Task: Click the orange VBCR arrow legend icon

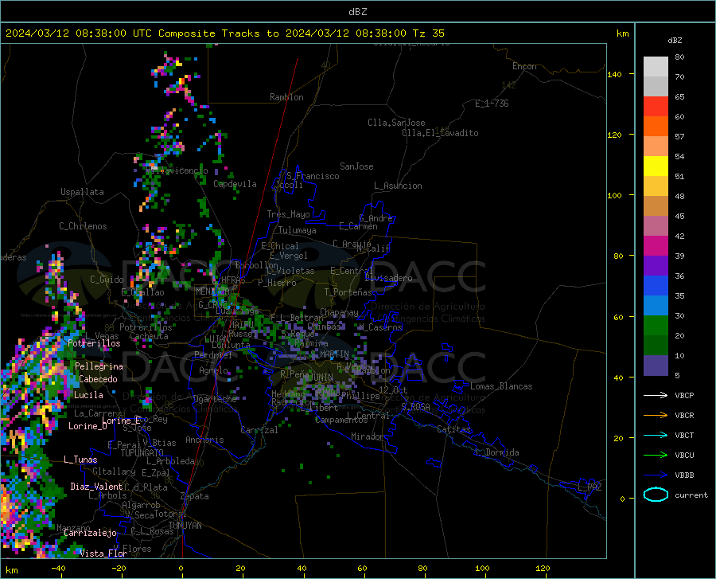Action: click(656, 416)
